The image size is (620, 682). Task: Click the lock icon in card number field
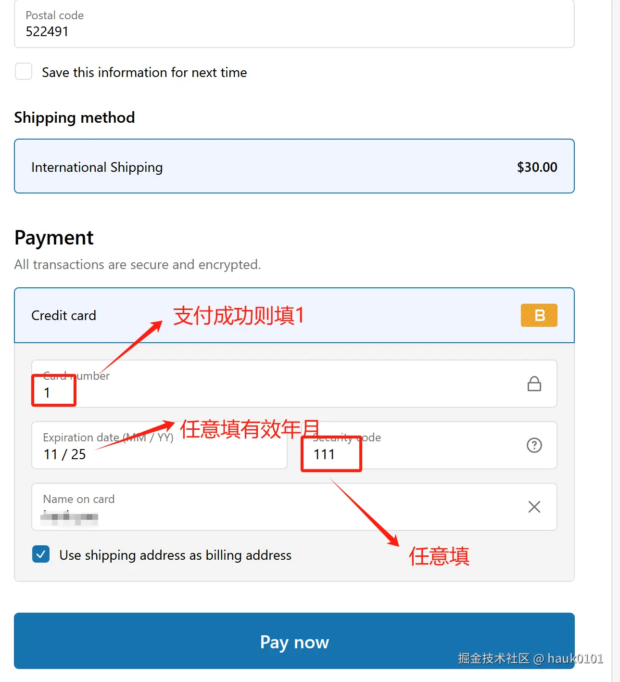(x=534, y=384)
